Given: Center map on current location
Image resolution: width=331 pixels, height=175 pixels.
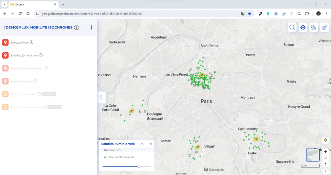Looking at the screenshot, I should (303, 27).
